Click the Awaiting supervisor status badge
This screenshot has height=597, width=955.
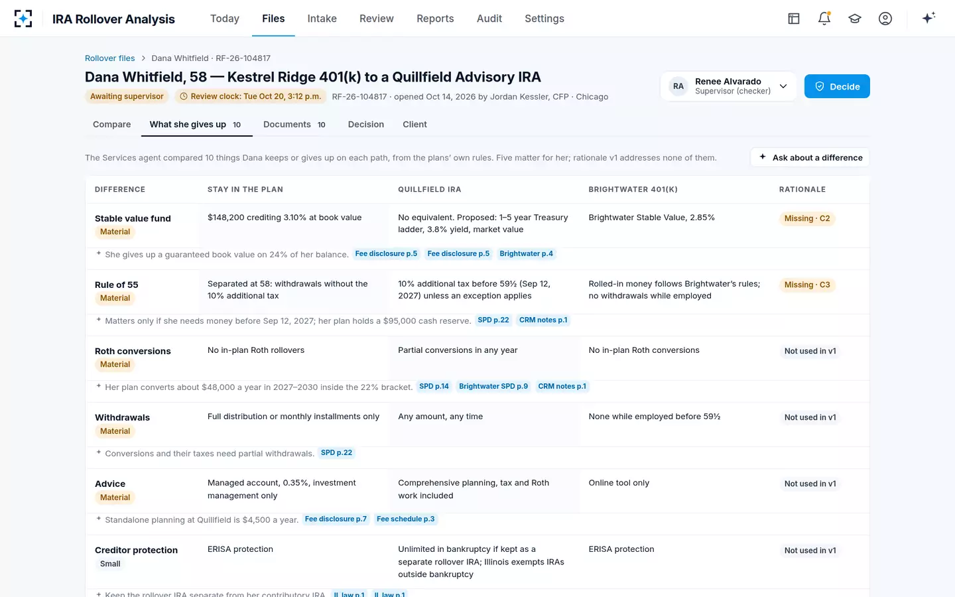pyautogui.click(x=127, y=96)
